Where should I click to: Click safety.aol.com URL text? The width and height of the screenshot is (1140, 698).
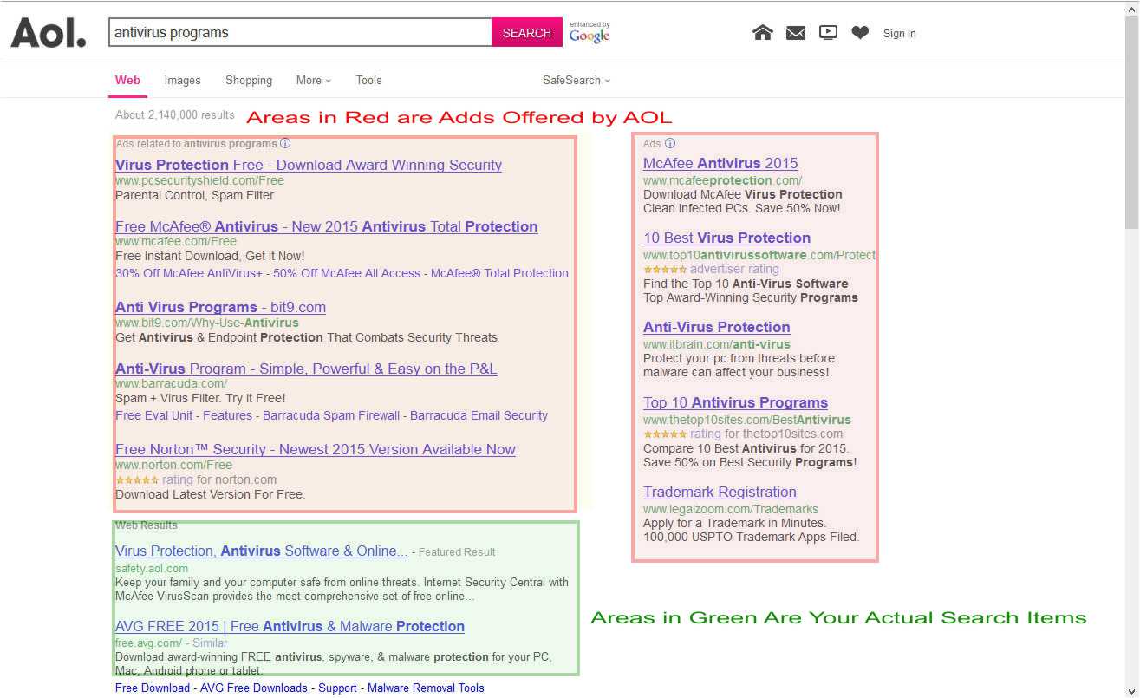coord(152,569)
